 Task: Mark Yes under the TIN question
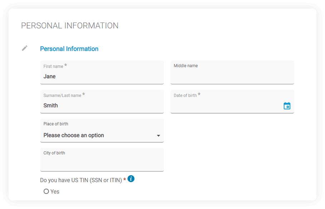pos(46,191)
